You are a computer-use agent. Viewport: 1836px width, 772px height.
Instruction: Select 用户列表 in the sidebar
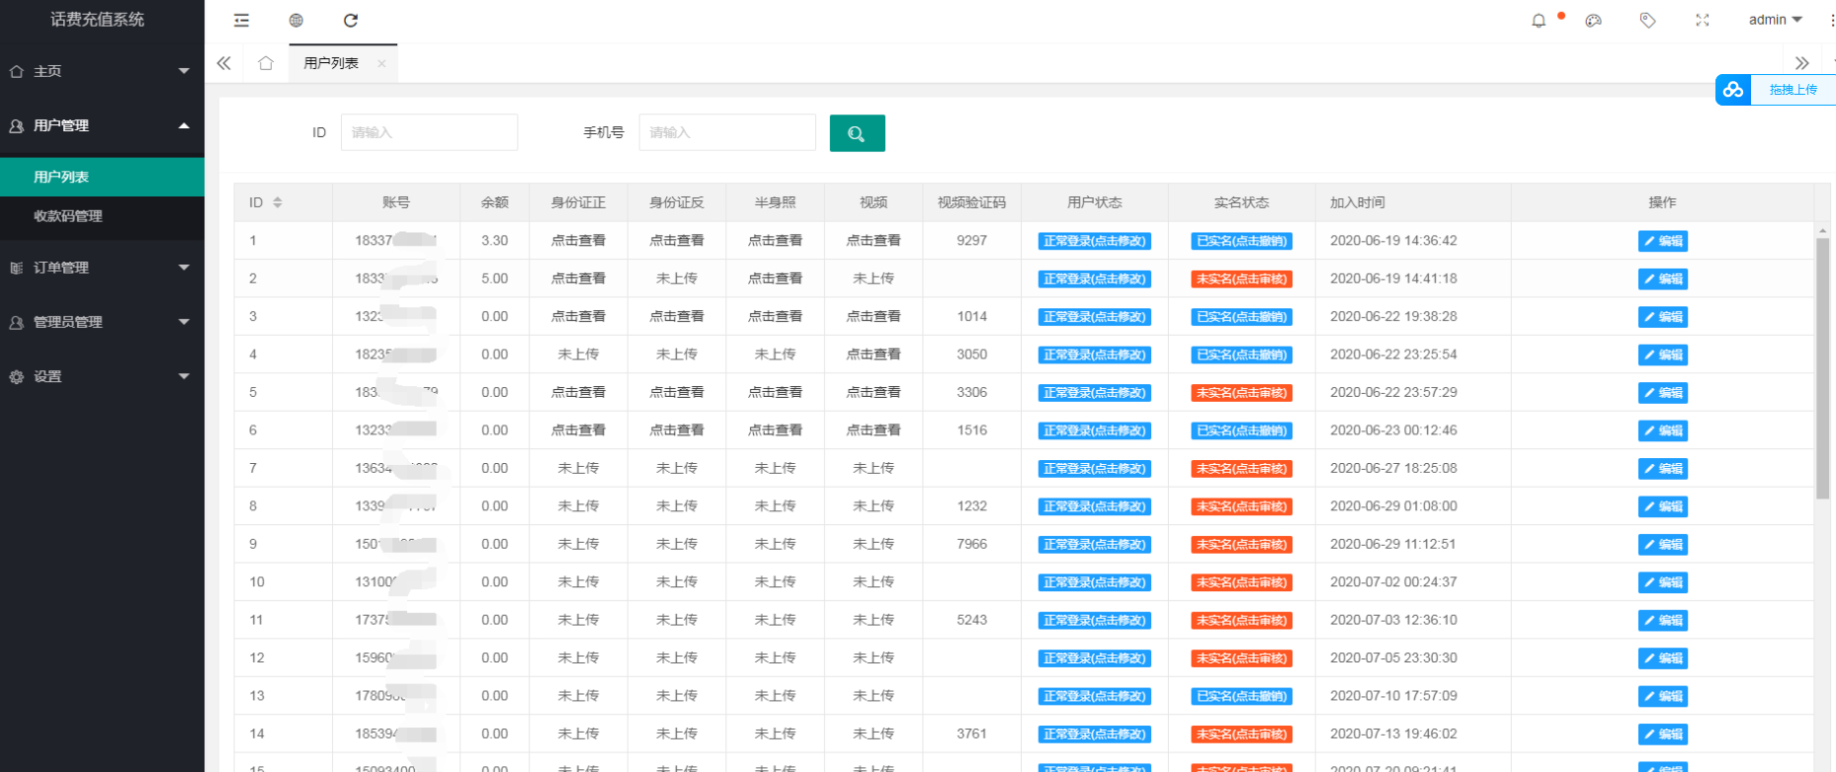point(102,177)
